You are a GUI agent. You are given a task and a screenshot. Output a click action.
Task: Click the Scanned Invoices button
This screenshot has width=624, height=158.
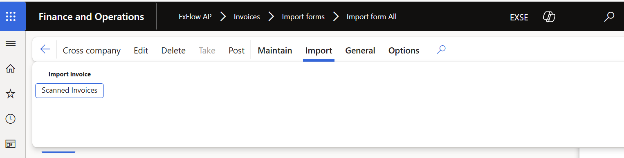tap(70, 90)
